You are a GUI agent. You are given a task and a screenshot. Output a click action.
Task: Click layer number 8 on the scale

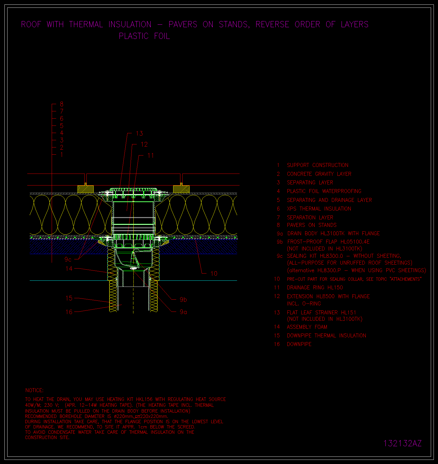(x=62, y=104)
